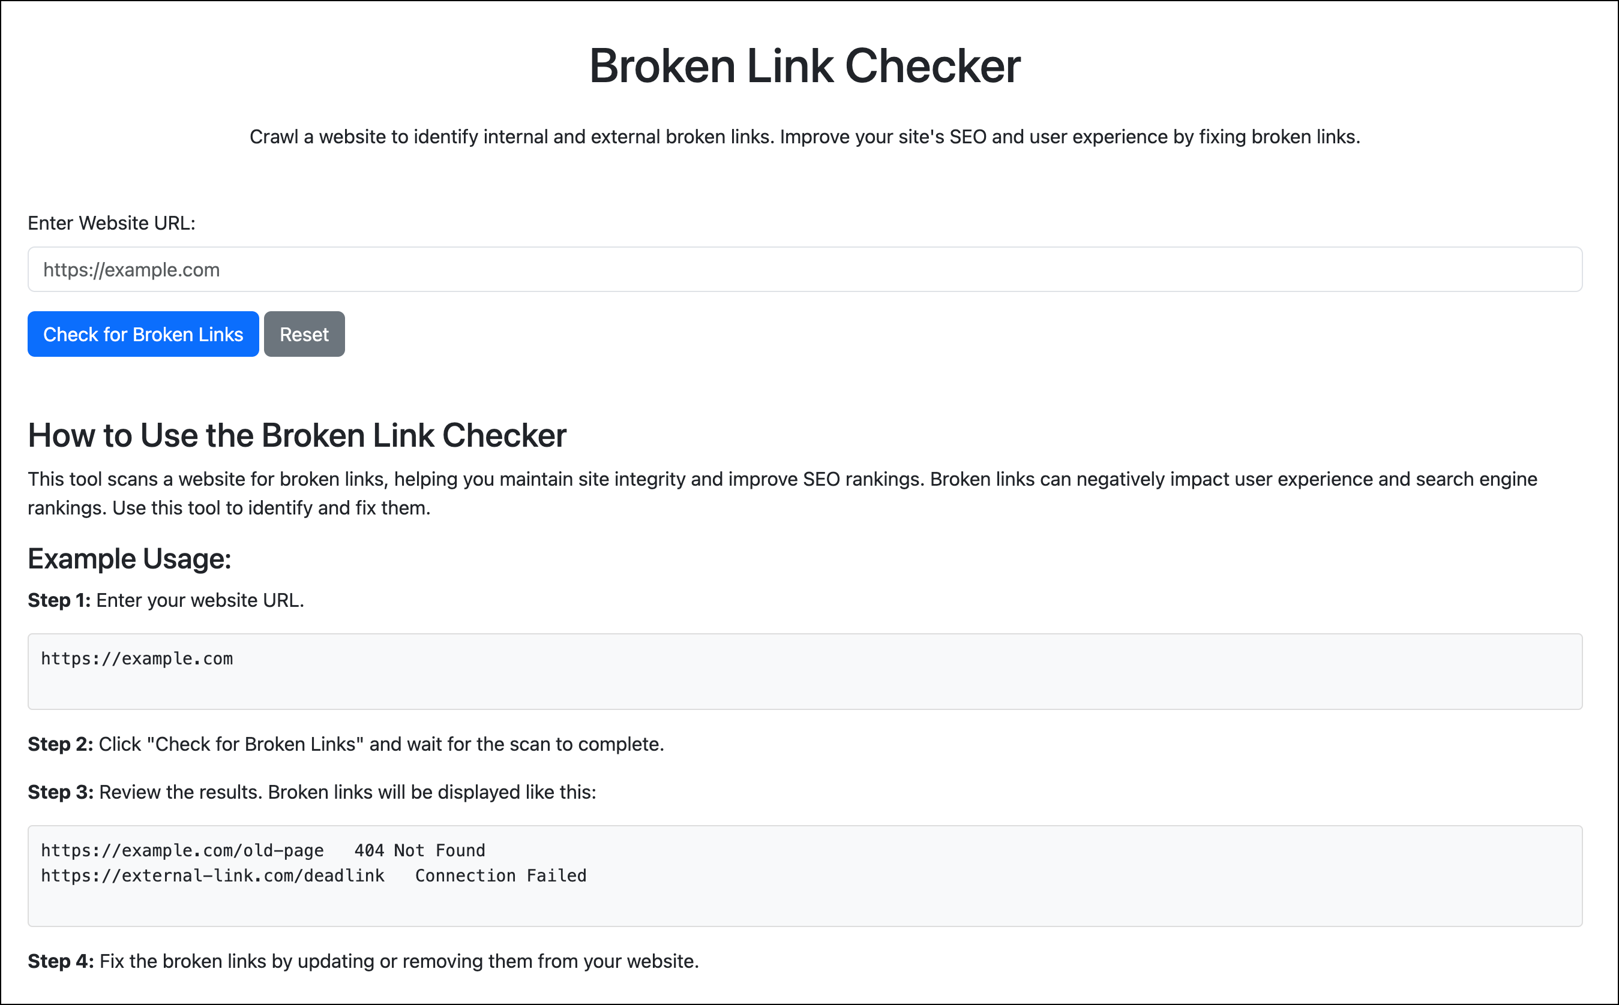The width and height of the screenshot is (1619, 1005).
Task: Select the Broken Link Checker page title
Action: (x=805, y=66)
